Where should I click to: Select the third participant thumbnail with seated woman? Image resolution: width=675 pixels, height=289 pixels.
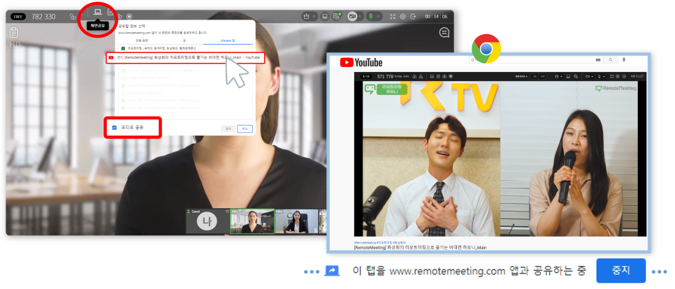pos(296,221)
